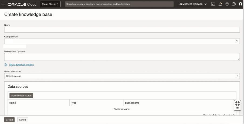Open the hamburger navigation menu
244x124 pixels.
point(3,4)
